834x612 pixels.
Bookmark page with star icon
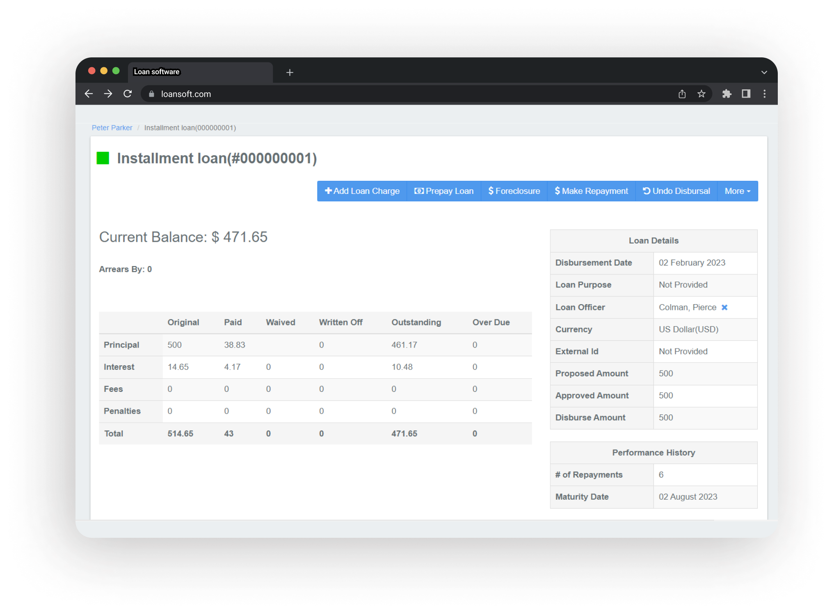tap(701, 94)
